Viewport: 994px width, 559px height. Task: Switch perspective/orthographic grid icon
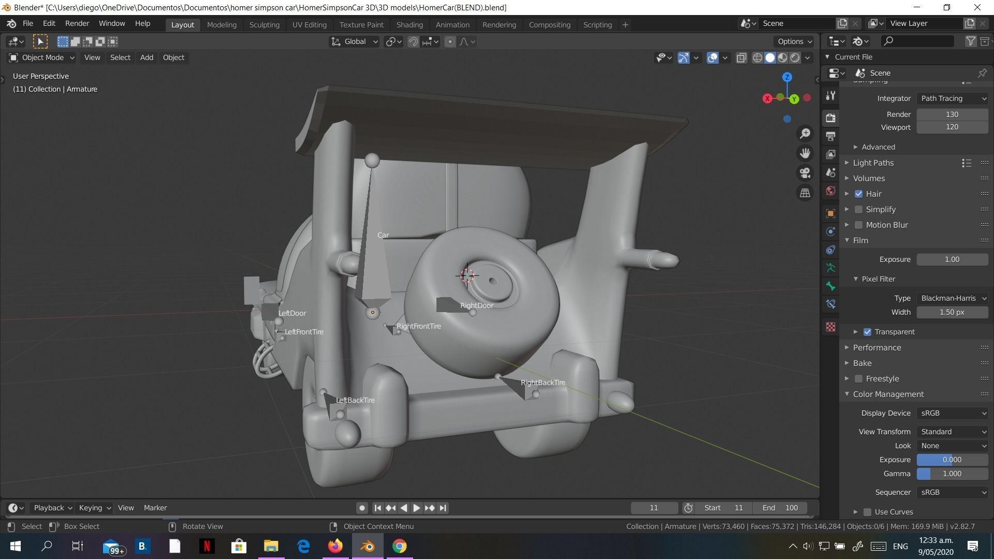805,193
